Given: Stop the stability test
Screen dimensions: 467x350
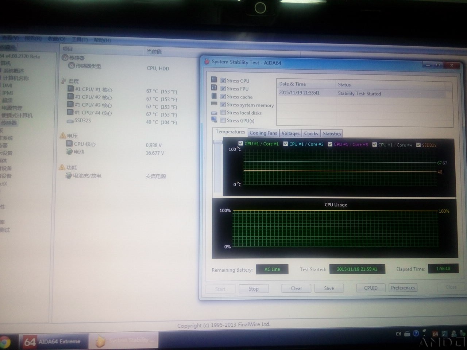Looking at the screenshot, I should 254,289.
